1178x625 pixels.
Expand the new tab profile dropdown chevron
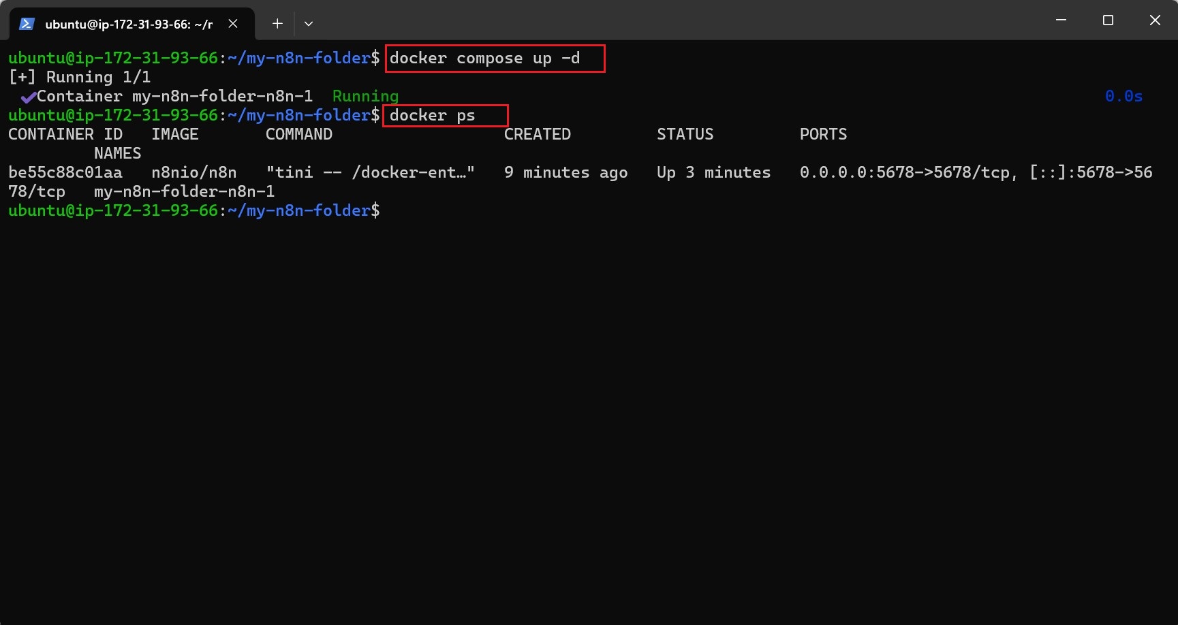pos(309,24)
